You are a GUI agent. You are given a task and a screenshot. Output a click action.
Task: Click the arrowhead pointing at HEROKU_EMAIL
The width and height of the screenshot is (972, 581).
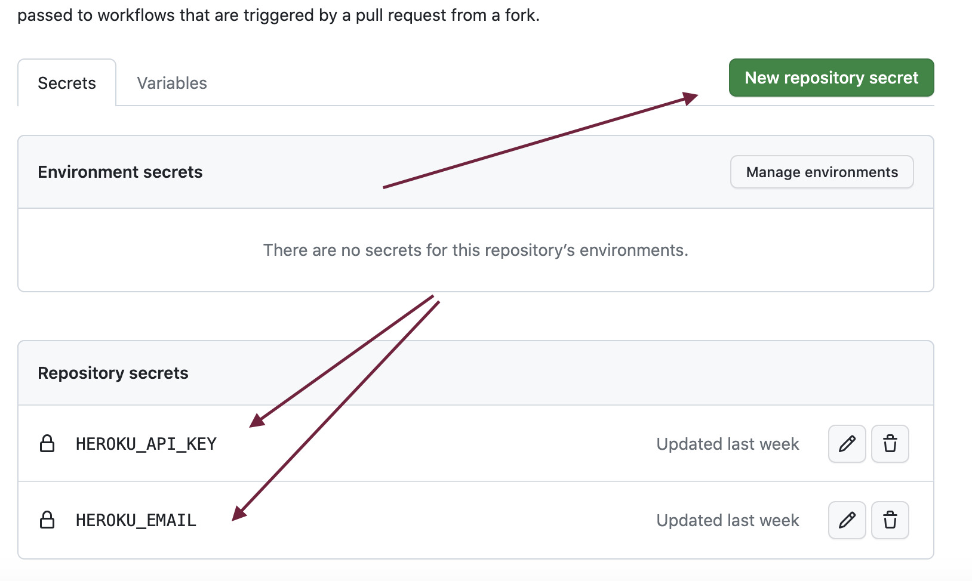[239, 513]
